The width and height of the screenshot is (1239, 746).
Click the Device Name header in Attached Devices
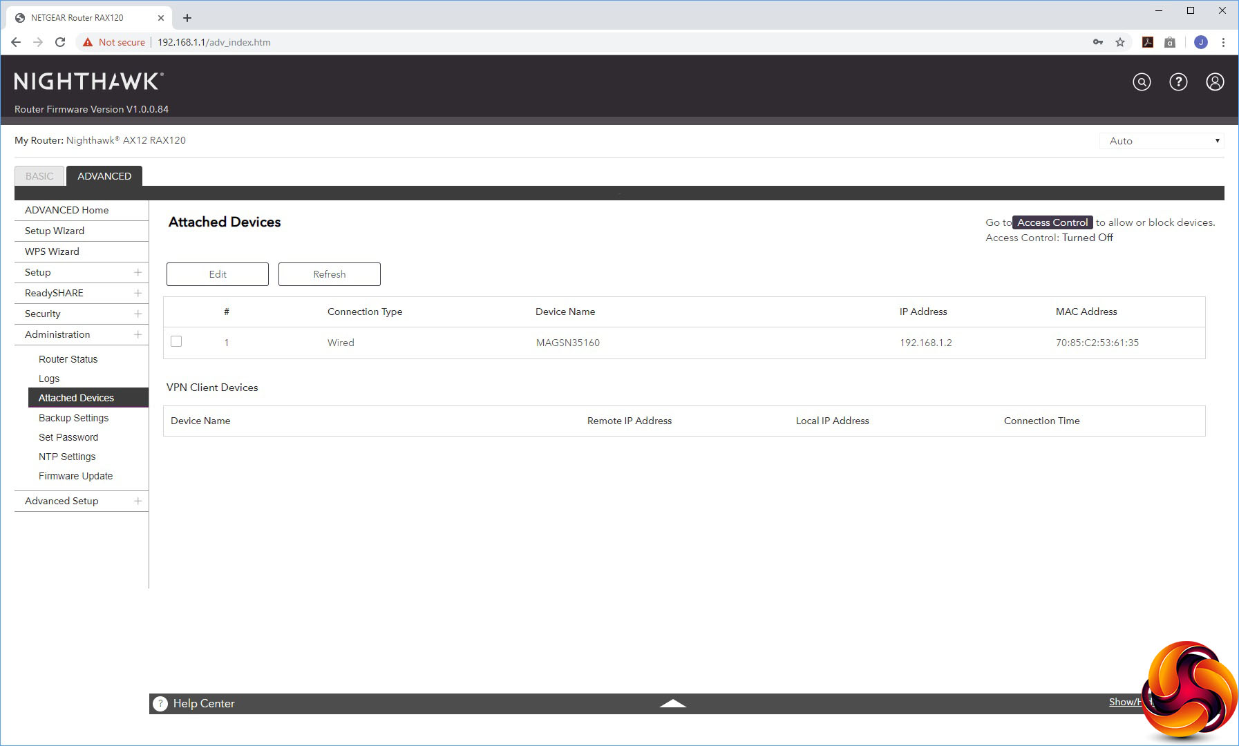click(565, 312)
